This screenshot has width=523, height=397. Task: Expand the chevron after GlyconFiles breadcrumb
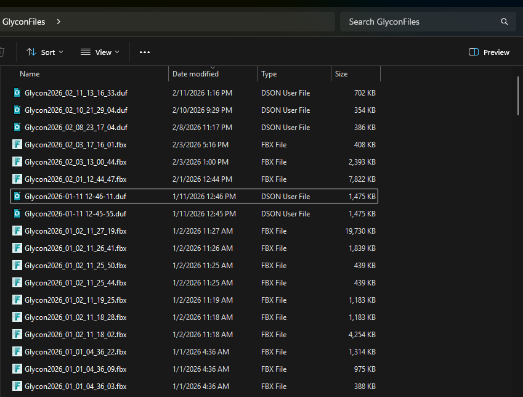click(59, 22)
